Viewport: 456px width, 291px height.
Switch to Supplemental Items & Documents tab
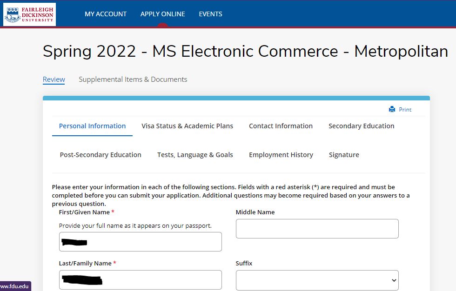click(x=133, y=79)
